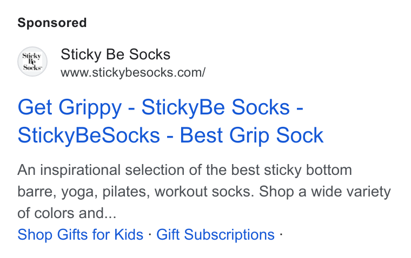Click the 'of colors and...' truncated text

[x=67, y=213]
